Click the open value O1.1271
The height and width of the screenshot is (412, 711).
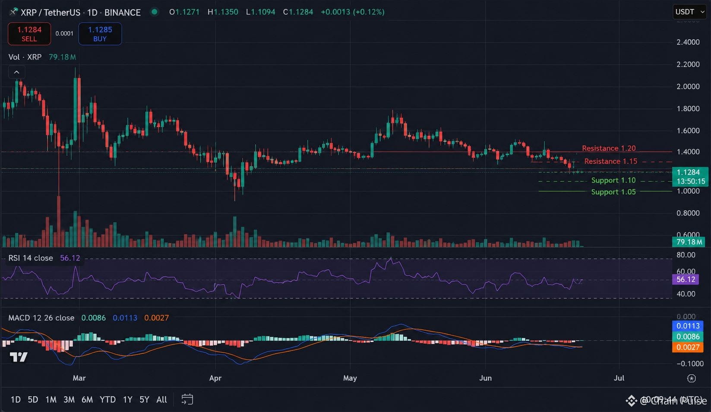(x=184, y=12)
